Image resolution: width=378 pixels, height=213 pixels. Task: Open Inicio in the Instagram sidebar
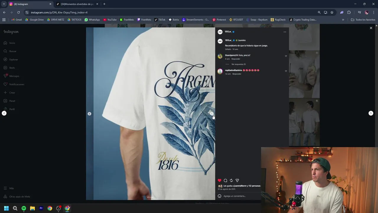click(x=9, y=43)
